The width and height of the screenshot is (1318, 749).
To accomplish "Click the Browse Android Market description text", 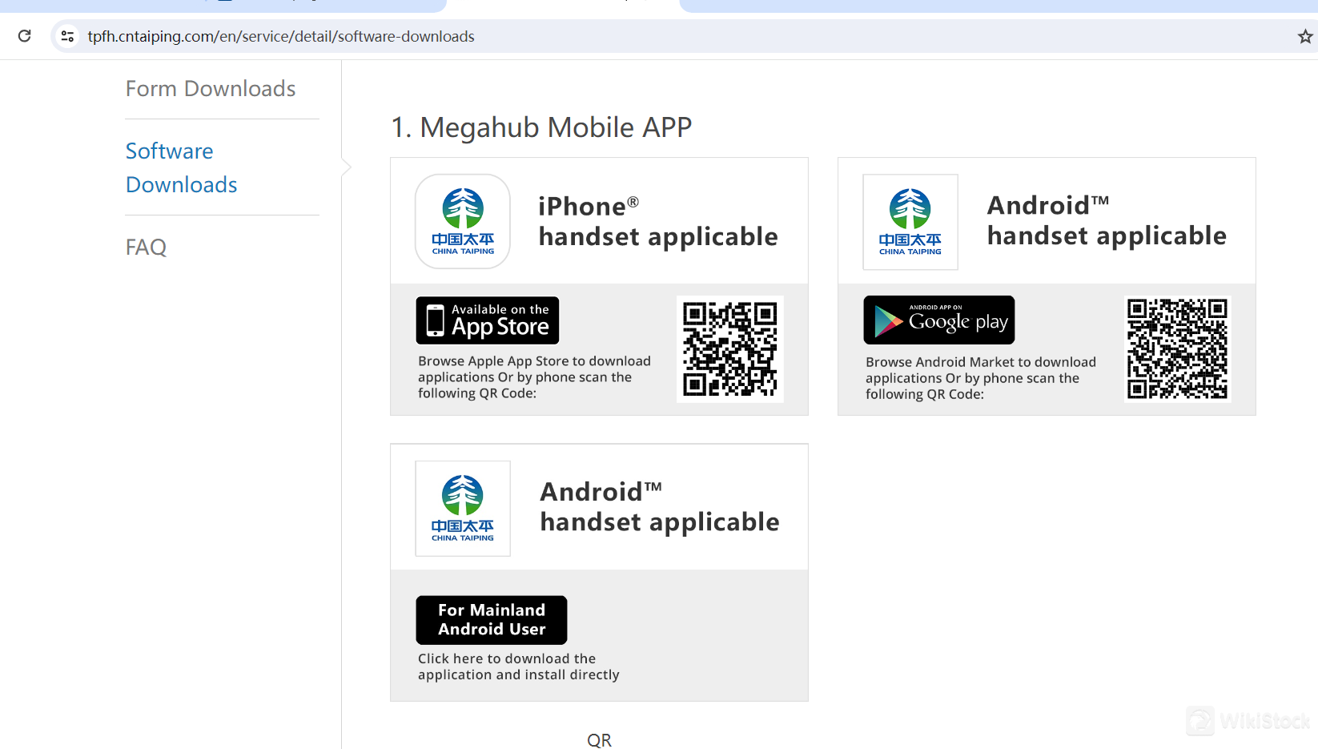I will tap(981, 378).
